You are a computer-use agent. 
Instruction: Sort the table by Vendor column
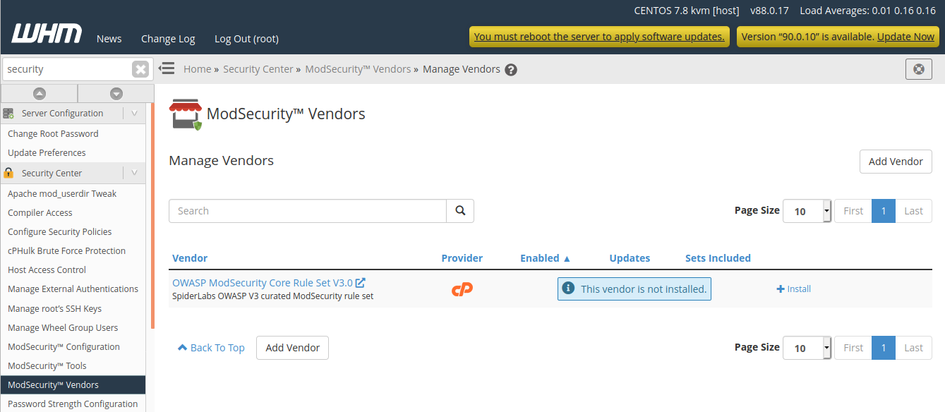(x=190, y=258)
